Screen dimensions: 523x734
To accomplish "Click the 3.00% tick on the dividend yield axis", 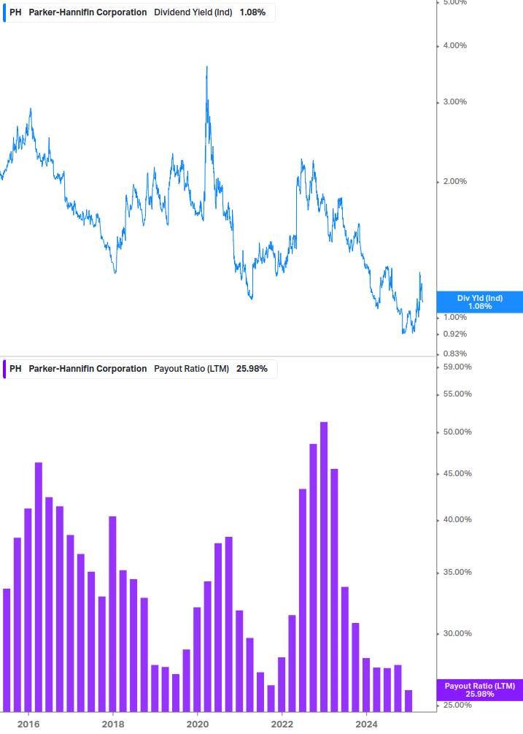I will 454,102.
